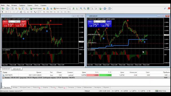The height and width of the screenshot is (96, 171).
Task: Tile chart windows icon
Action: [88, 9]
